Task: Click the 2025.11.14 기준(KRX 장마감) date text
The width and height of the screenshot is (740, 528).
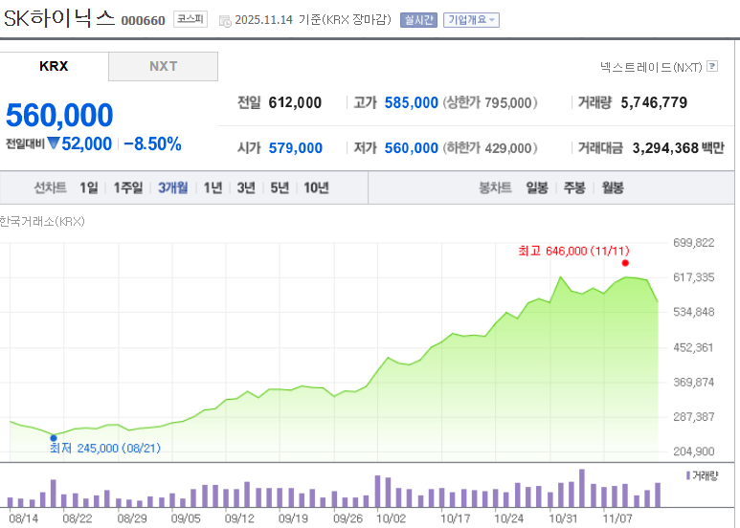Action: pyautogui.click(x=313, y=20)
